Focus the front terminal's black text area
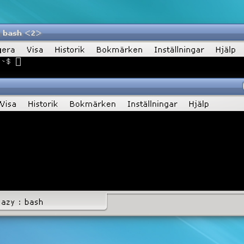Screen dimensions: 244x244 point(122,151)
